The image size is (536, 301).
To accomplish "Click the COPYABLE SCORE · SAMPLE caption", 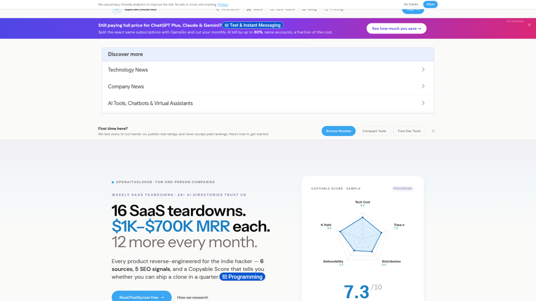I will point(336,188).
